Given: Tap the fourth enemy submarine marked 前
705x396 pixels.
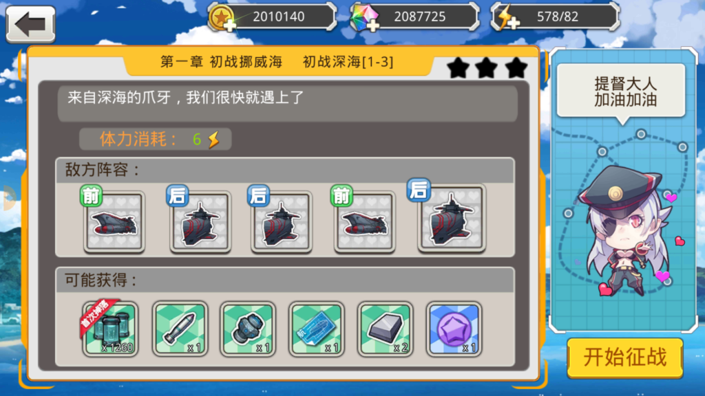Looking at the screenshot, I should tap(365, 222).
